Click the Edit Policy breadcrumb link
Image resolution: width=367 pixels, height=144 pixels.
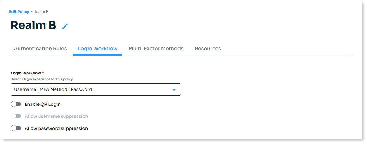point(19,12)
